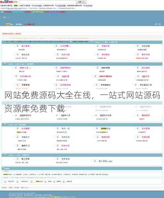Open the DNF工具 forum link

click(24, 68)
